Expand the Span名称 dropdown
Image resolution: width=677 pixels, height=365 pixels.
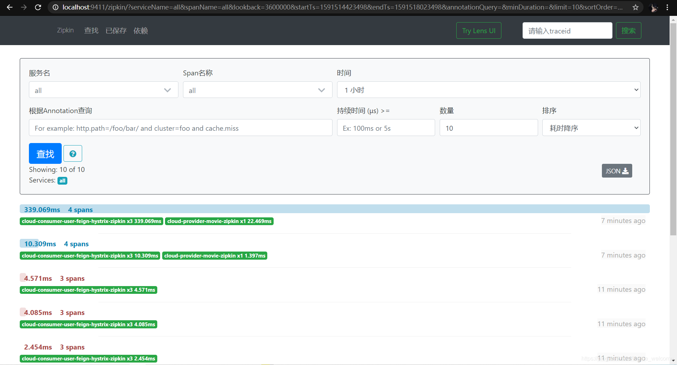[x=257, y=90]
